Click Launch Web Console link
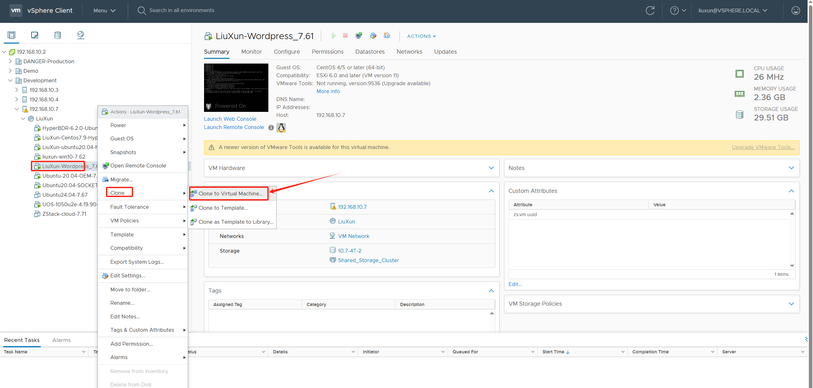 [230, 119]
